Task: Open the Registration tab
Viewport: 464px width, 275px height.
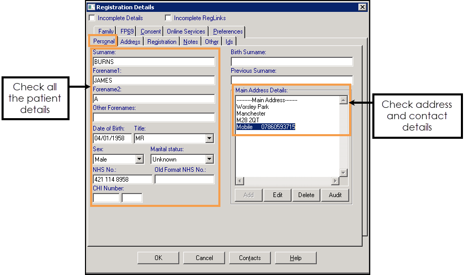Action: click(x=162, y=42)
